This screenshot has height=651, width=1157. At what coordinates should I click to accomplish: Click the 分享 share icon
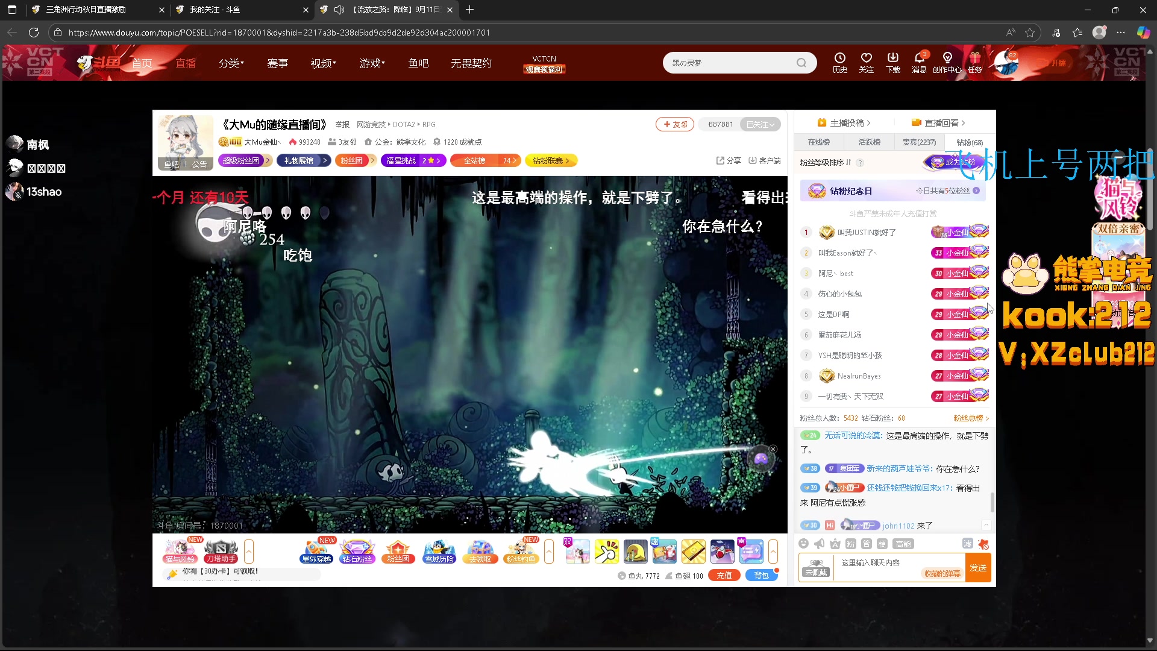[729, 160]
